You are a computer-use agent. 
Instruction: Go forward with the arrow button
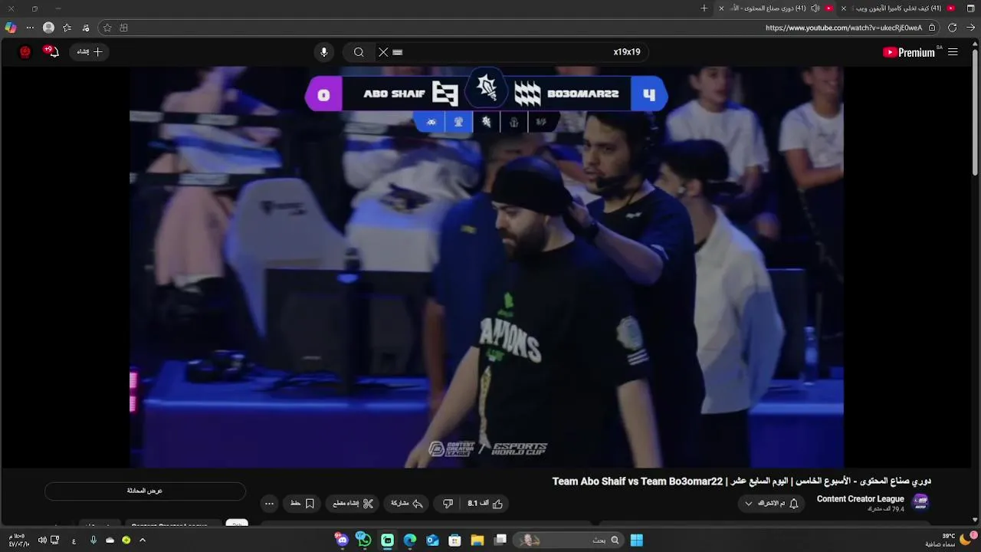[971, 28]
